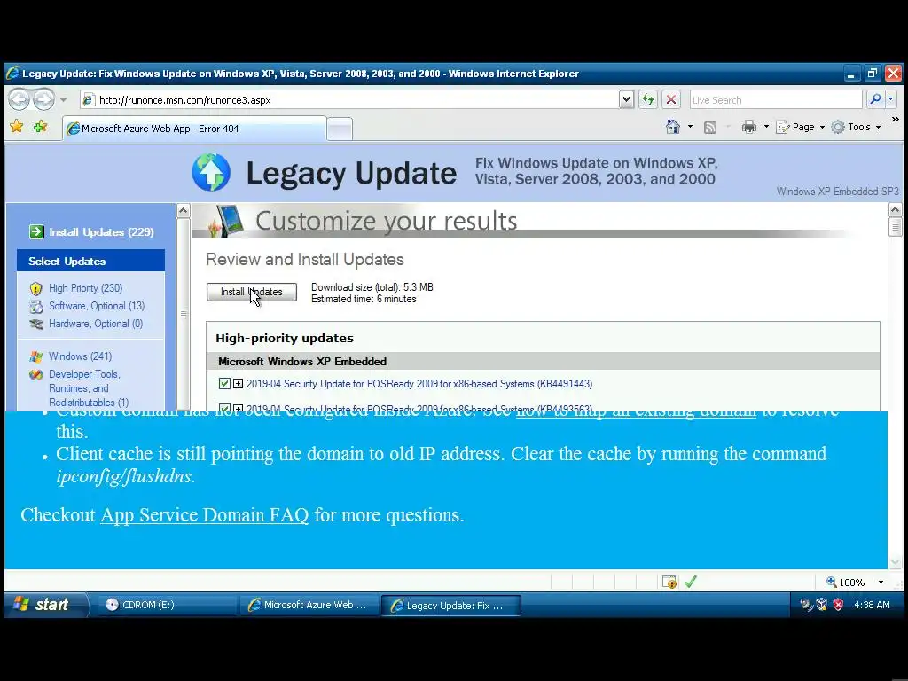Open Software, Optional (13) category
The height and width of the screenshot is (681, 908).
click(97, 306)
